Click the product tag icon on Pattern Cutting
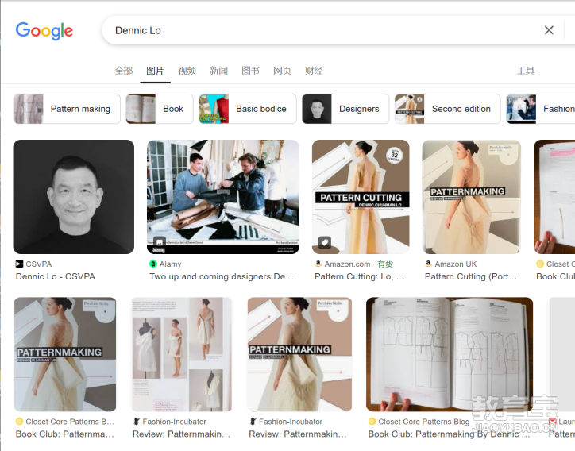 [x=325, y=242]
